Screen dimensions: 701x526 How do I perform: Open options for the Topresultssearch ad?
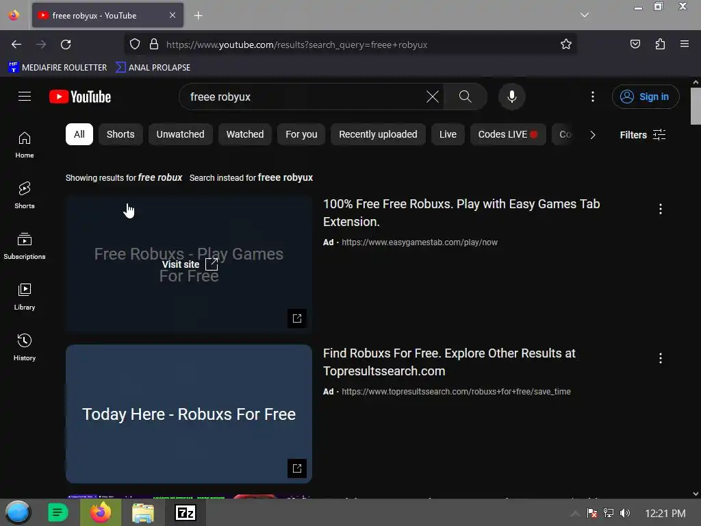click(661, 358)
